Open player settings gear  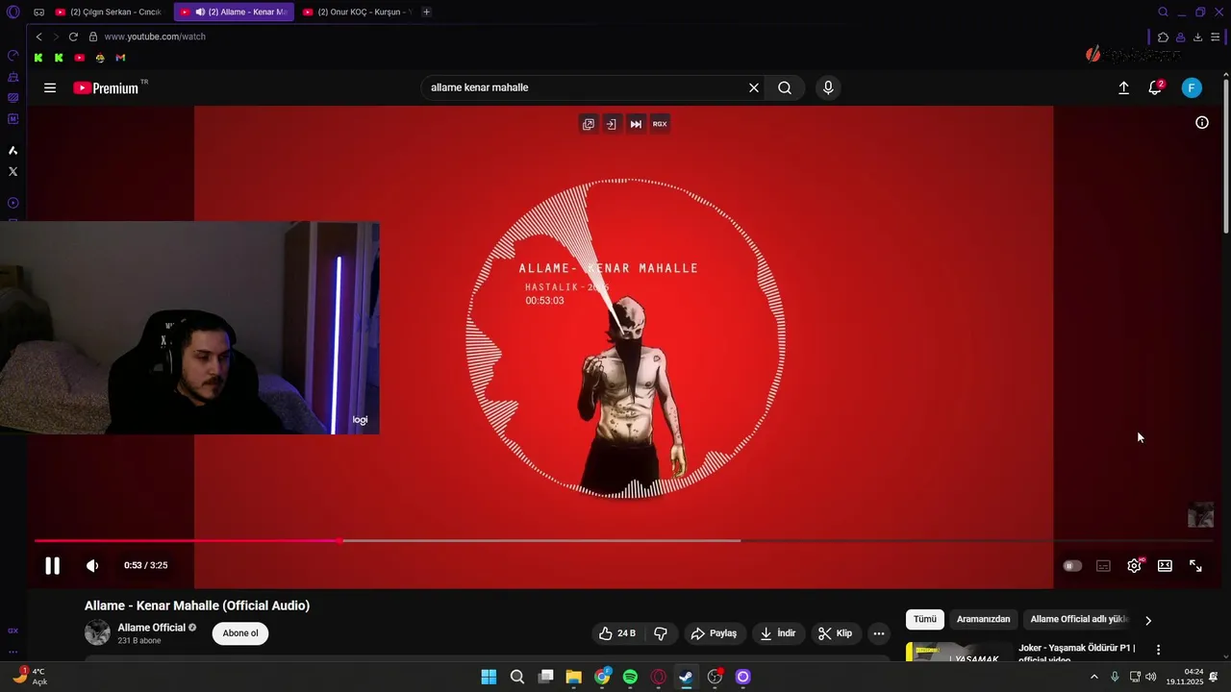[x=1134, y=566]
